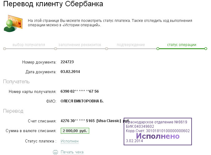Click the printer icon beside Печать чека

55,152
